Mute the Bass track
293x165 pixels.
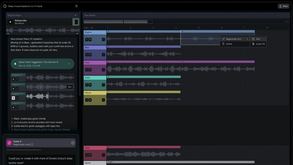coord(90,55)
